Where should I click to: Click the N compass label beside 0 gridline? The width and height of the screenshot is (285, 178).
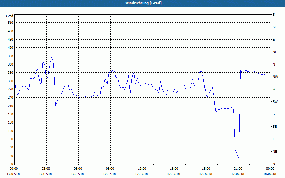(x=274, y=164)
